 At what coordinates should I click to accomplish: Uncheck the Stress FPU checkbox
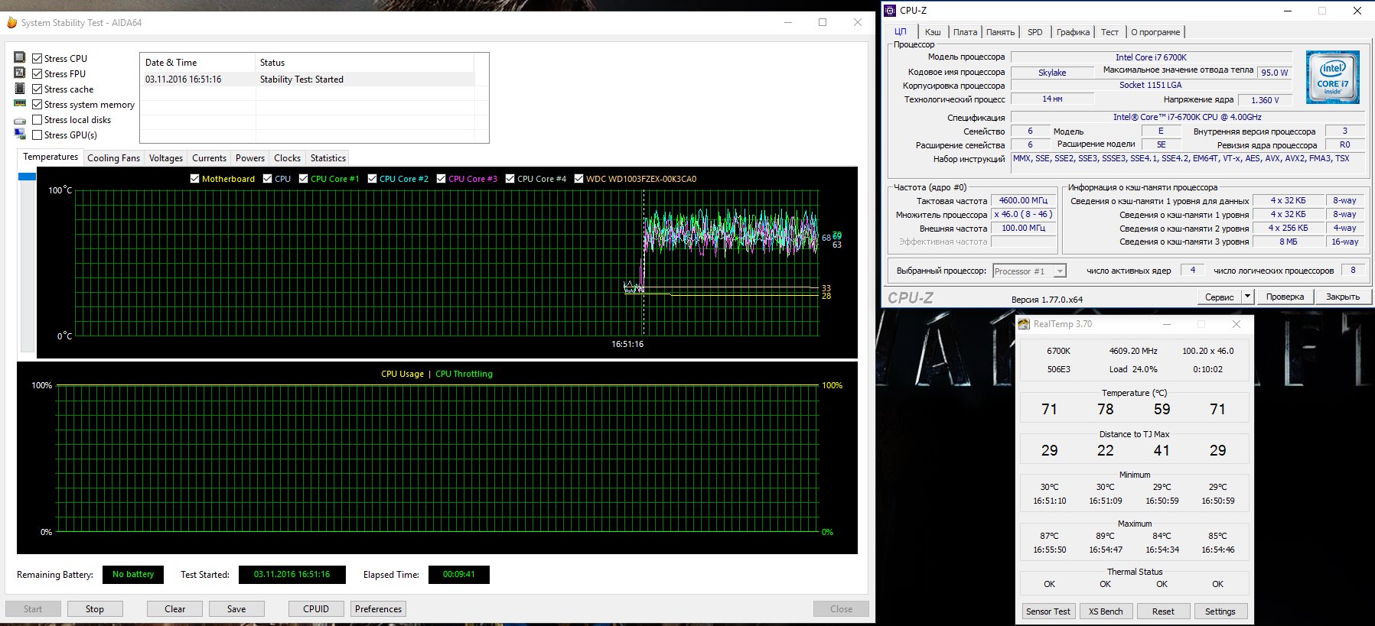37,73
